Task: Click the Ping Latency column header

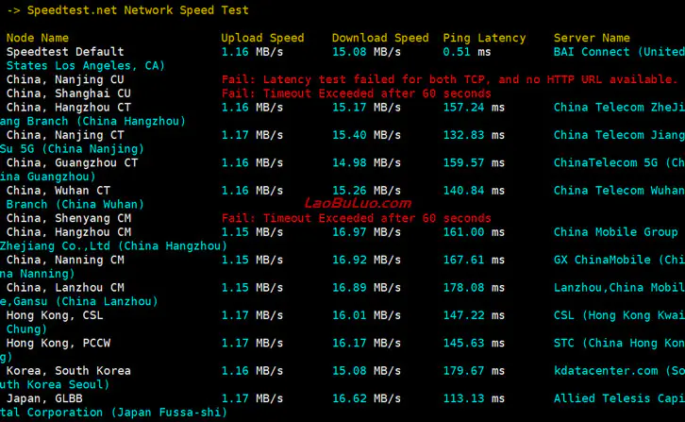Action: pyautogui.click(x=484, y=38)
